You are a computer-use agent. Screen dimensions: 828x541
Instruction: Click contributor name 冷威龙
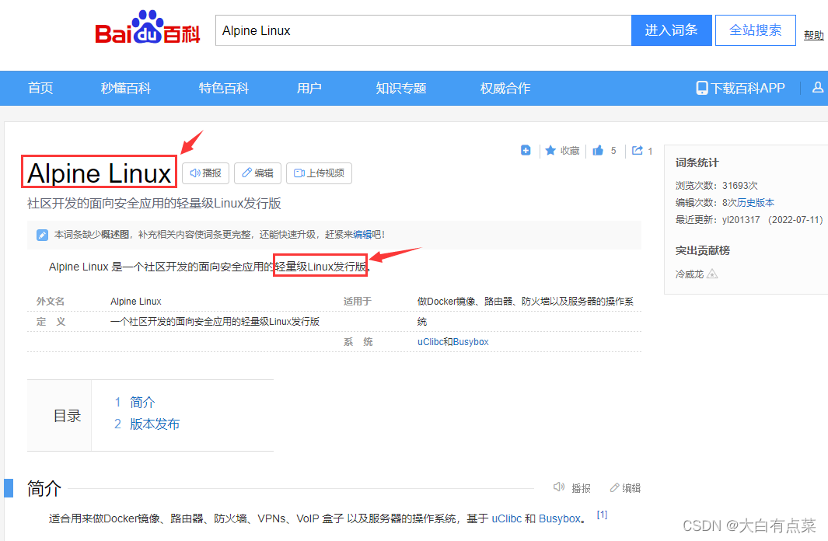689,274
